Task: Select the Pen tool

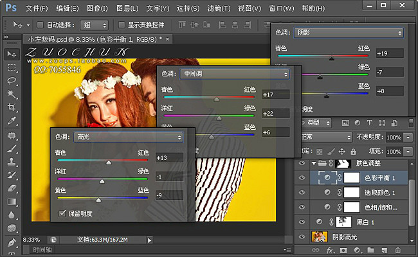Action: pyautogui.click(x=12, y=242)
